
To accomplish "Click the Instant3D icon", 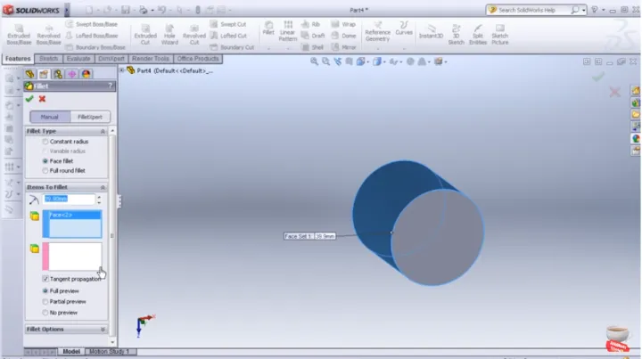I will tap(431, 33).
